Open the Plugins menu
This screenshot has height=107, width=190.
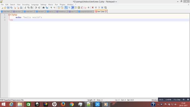[x=63, y=4]
